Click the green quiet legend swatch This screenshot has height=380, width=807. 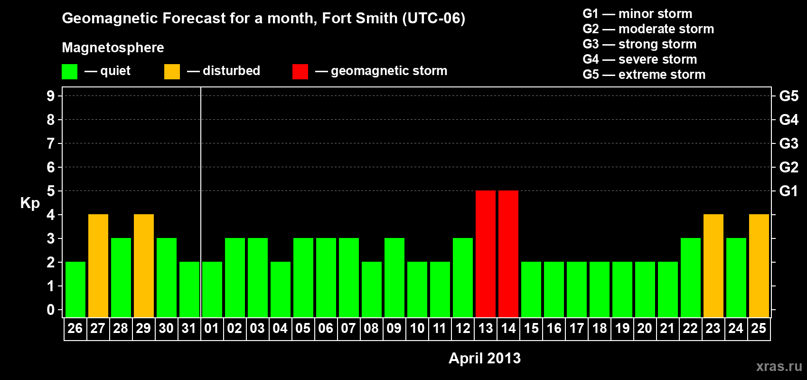(69, 72)
